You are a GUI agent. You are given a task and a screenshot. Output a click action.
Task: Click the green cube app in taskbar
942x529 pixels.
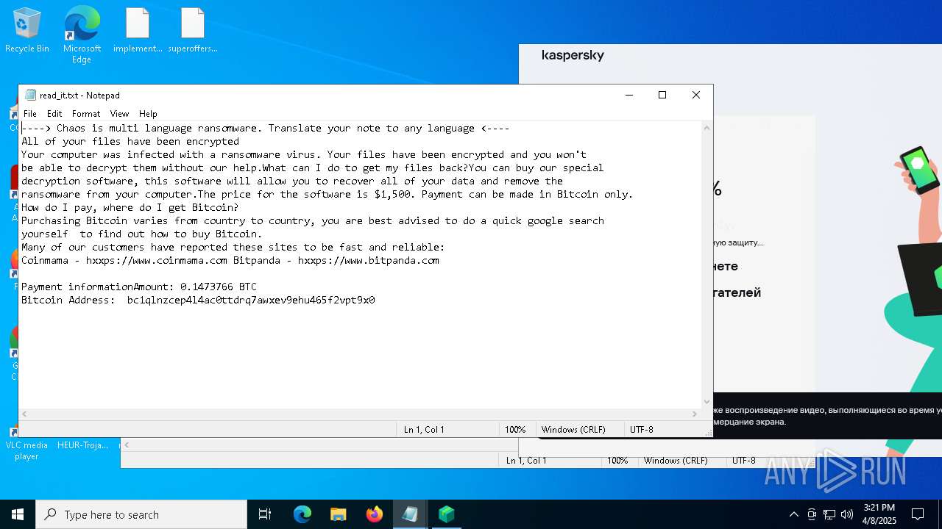[x=446, y=514]
